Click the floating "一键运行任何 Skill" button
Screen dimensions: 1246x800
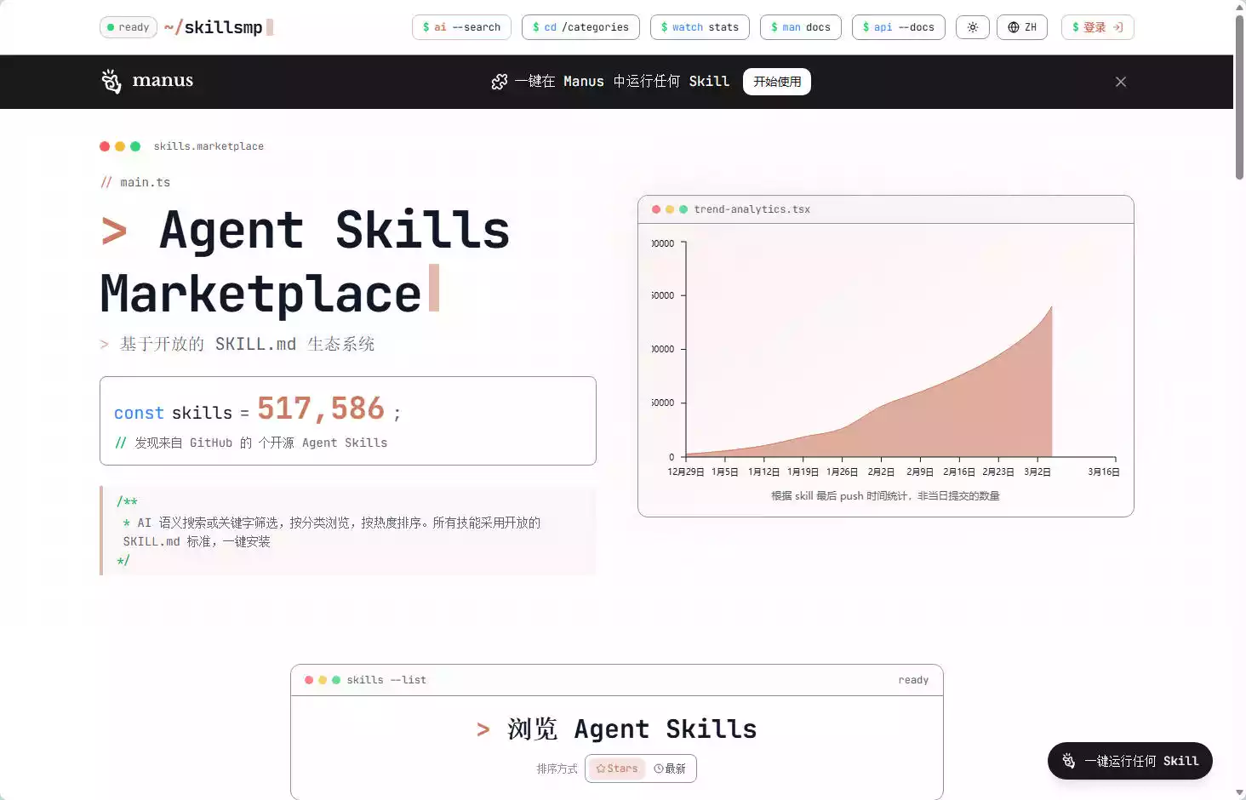click(x=1130, y=761)
